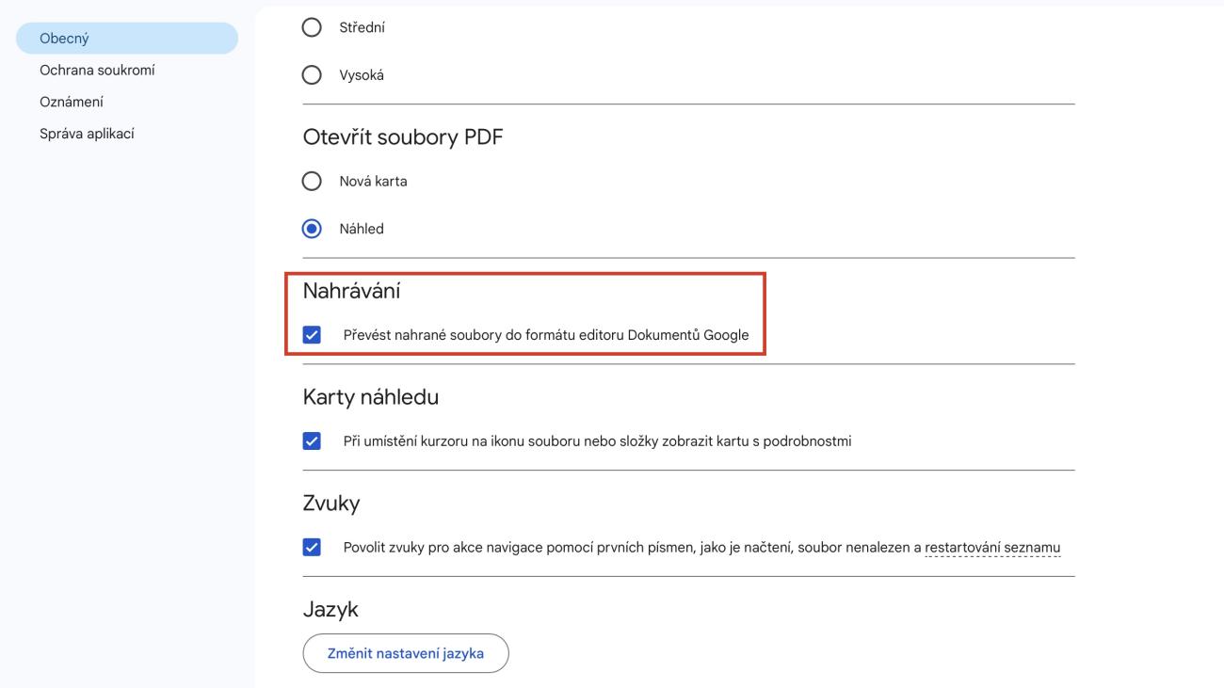Click the Povolit zvuky pro akce label
The width and height of the screenshot is (1224, 688).
click(701, 548)
